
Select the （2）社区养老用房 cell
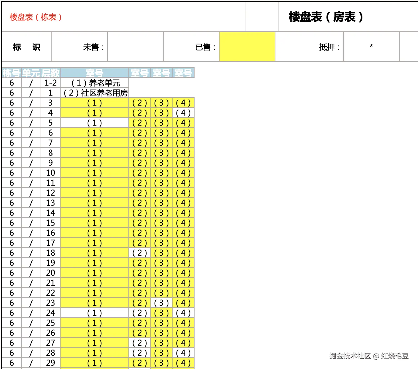(96, 93)
